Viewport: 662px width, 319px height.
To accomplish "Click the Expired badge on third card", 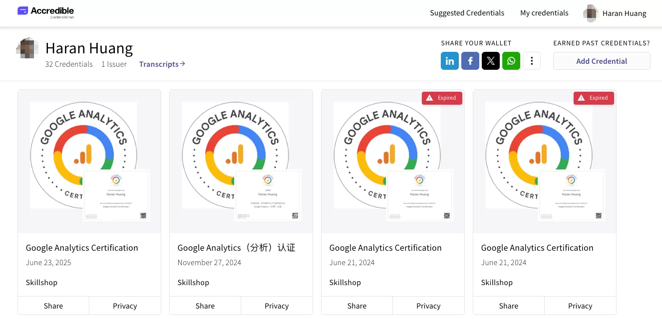I will 442,98.
